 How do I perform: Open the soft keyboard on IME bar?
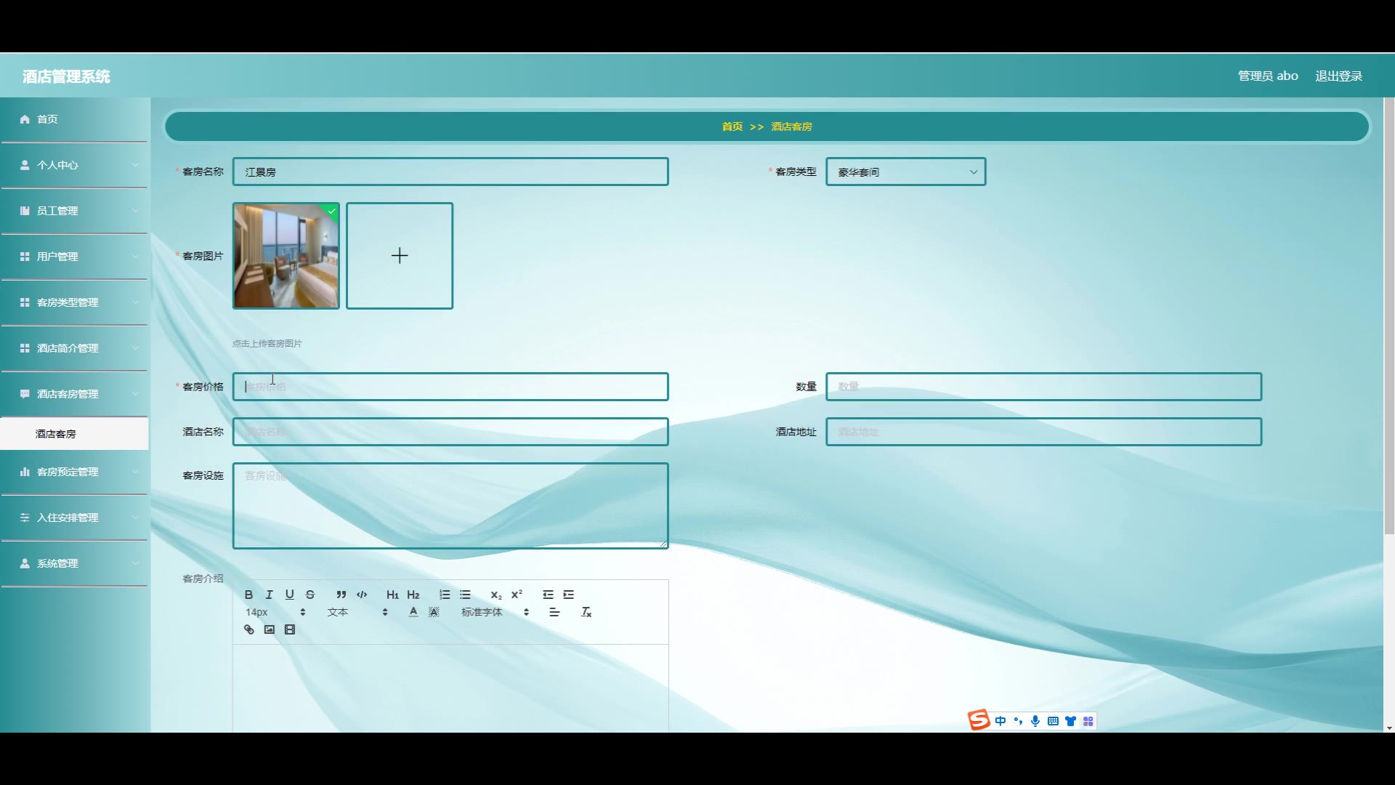tap(1053, 721)
